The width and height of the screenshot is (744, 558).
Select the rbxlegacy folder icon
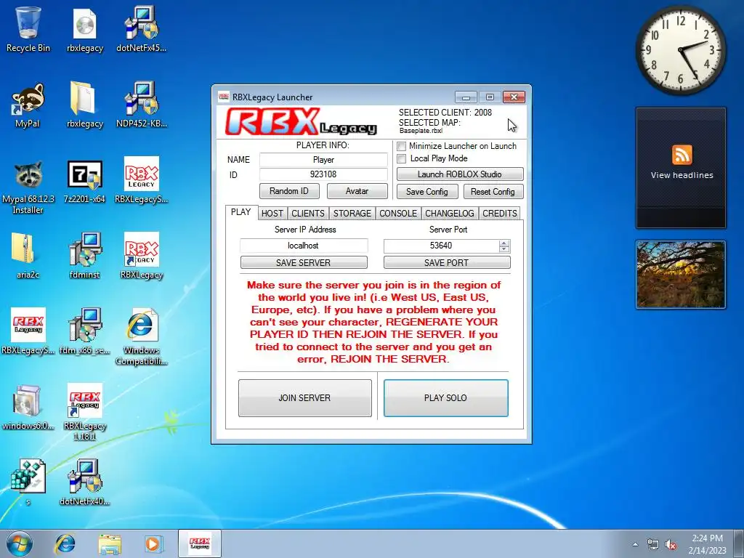[84, 105]
